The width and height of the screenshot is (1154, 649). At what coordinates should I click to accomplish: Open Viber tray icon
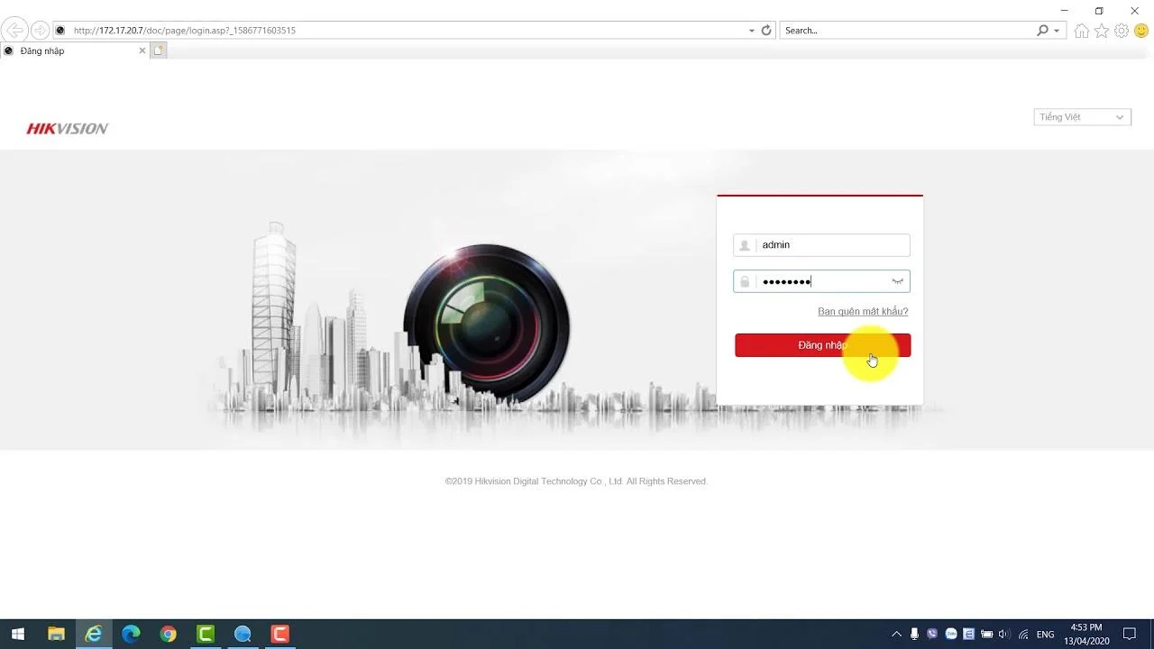tap(932, 635)
